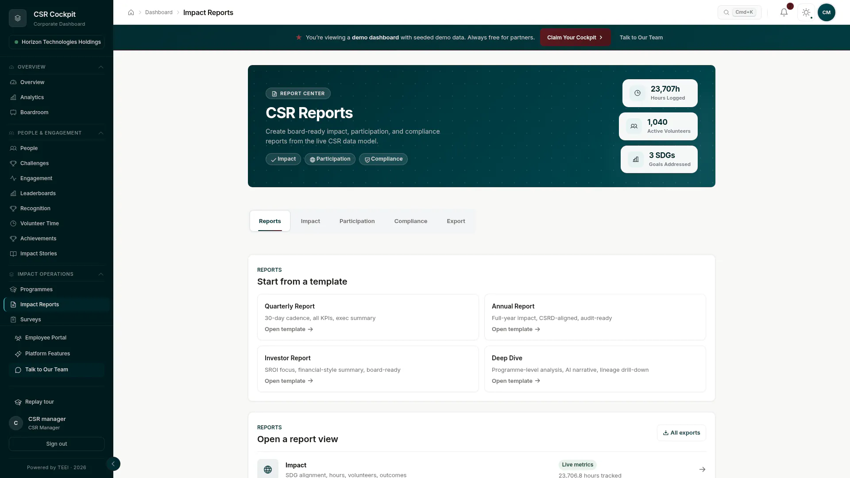850x478 pixels.
Task: Open the Employee Portal link
Action: (57, 338)
